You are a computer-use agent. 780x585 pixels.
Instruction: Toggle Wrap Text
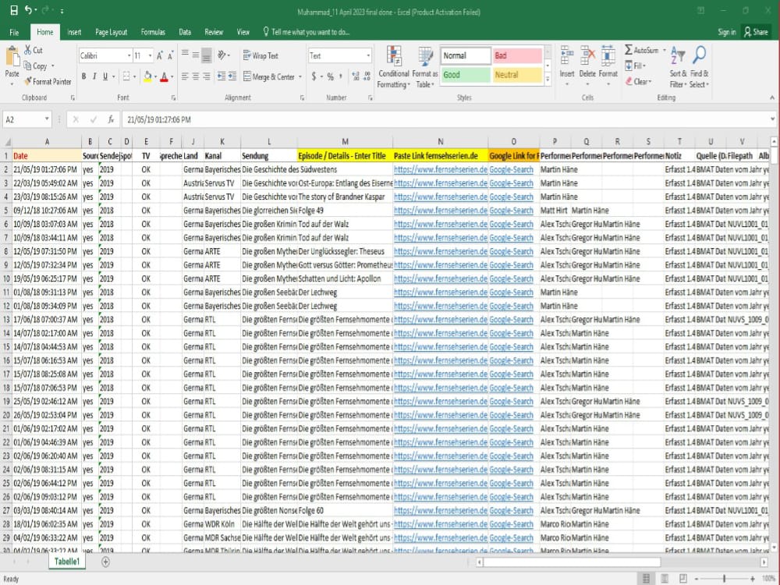click(x=261, y=55)
